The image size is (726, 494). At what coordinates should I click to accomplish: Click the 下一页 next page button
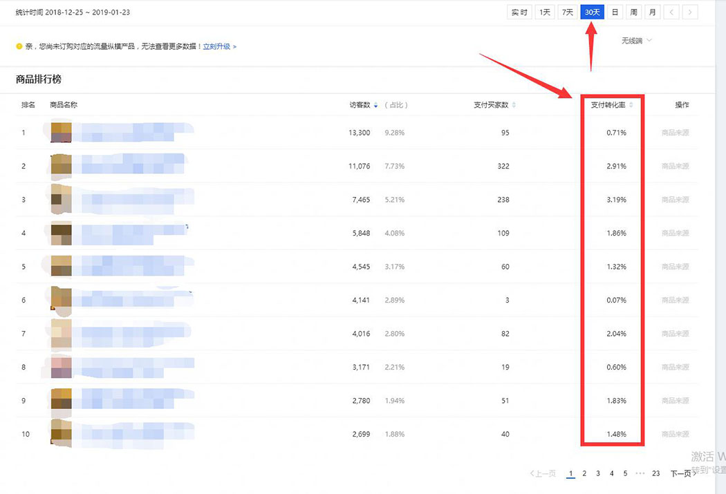(683, 473)
